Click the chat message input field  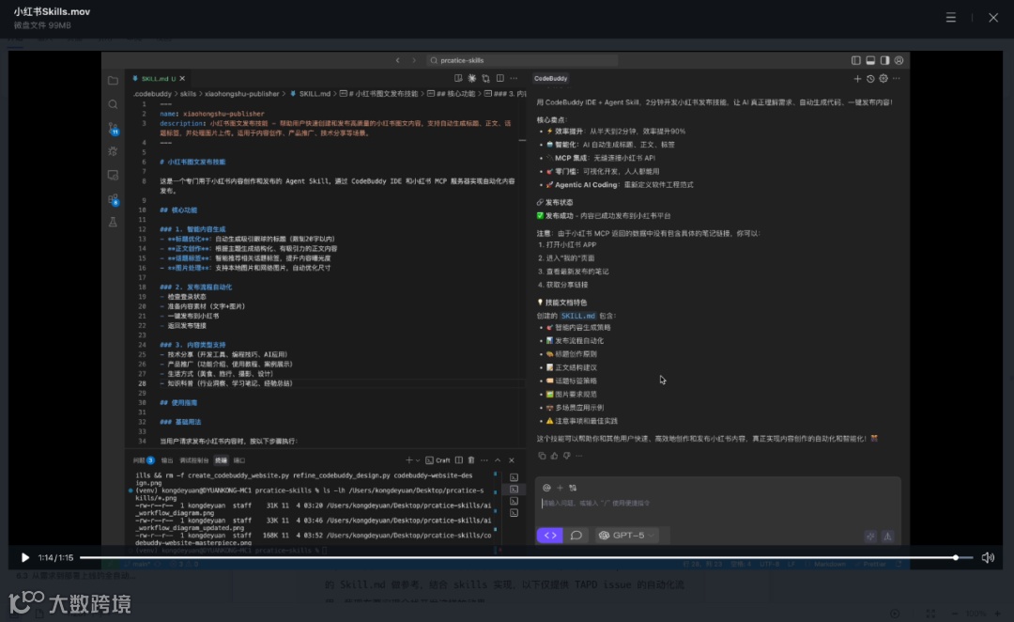718,503
